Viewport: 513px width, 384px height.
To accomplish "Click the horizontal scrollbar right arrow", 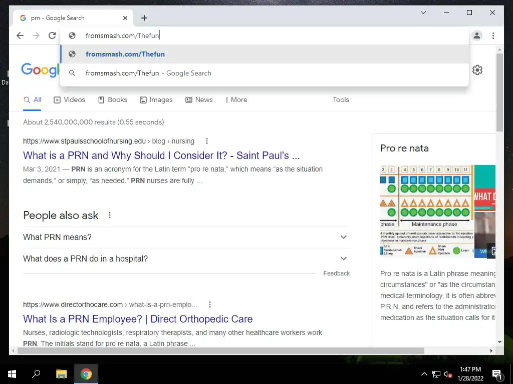I will click(x=491, y=350).
